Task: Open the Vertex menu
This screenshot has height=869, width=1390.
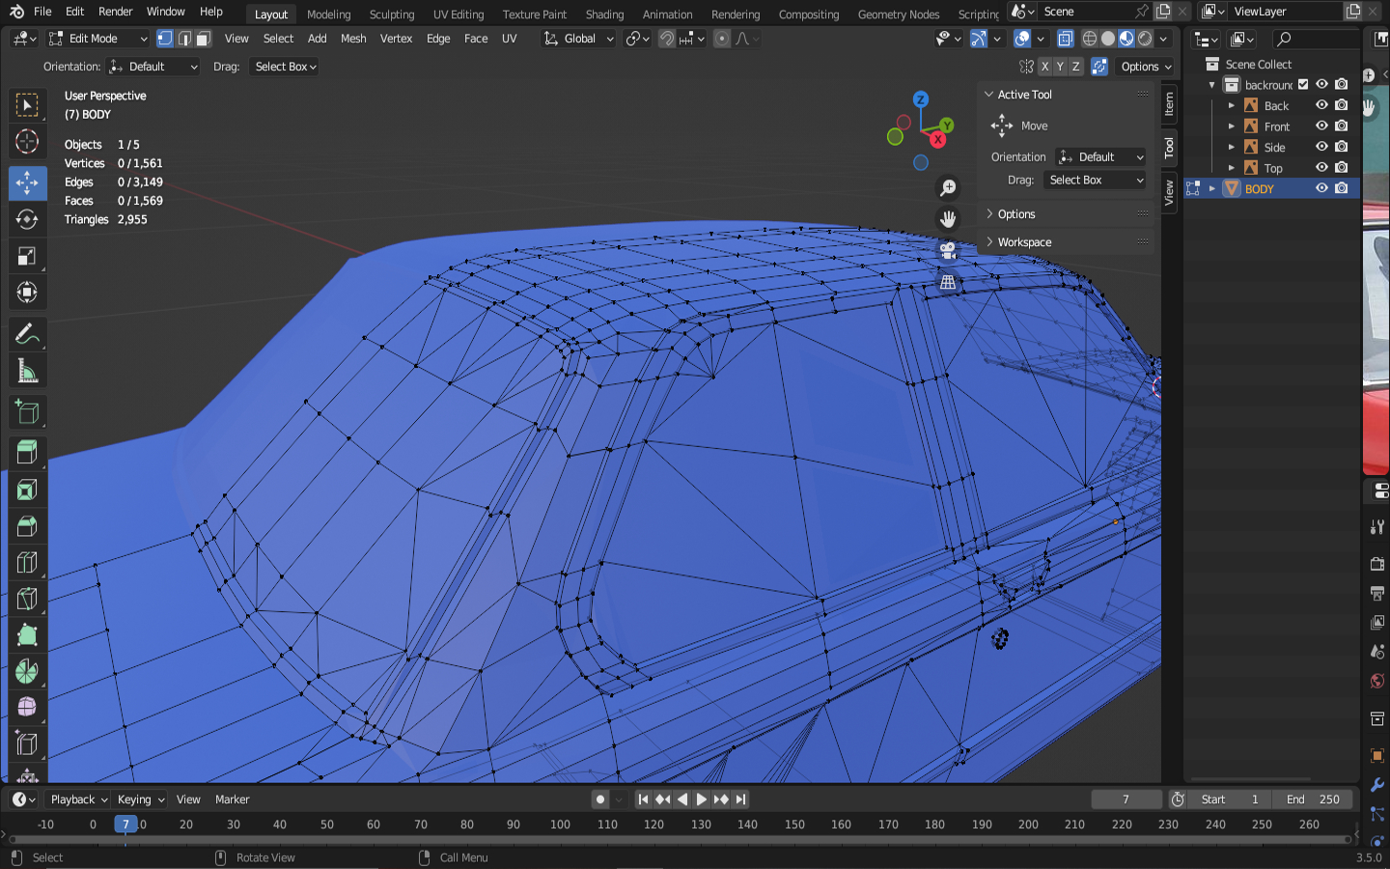Action: (x=396, y=39)
